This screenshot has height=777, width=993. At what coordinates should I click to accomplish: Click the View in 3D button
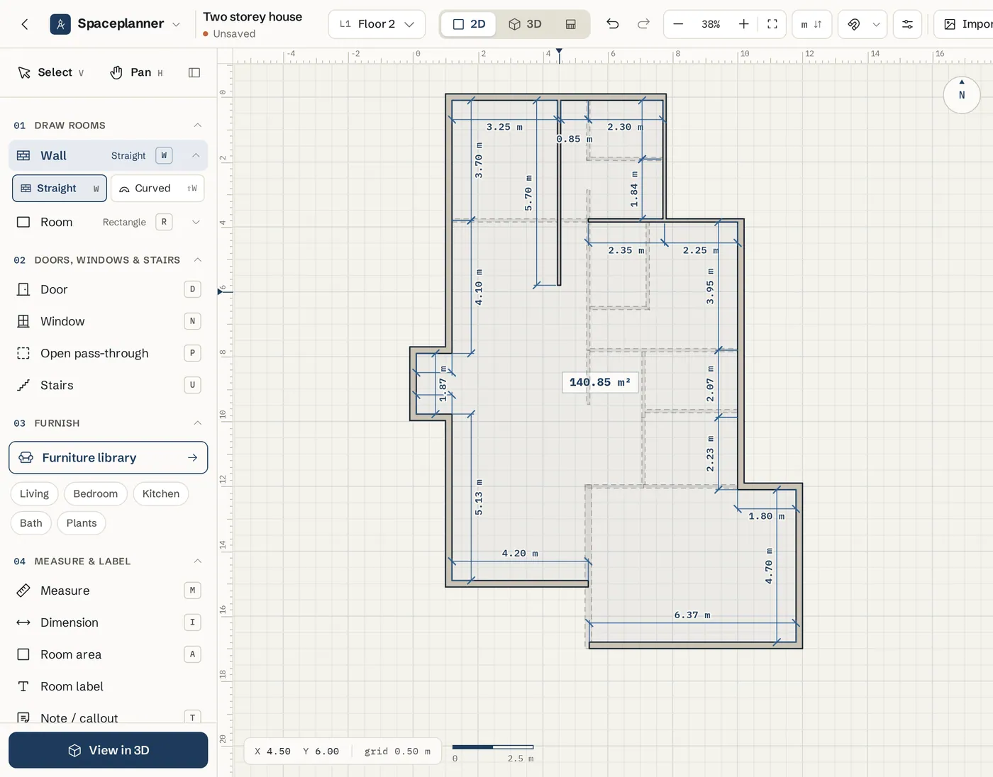point(109,750)
